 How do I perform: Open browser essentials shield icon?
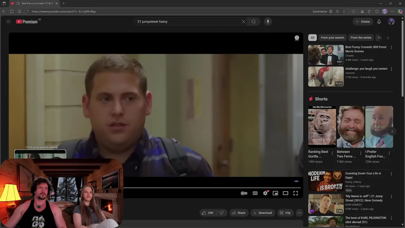pyautogui.click(x=377, y=11)
